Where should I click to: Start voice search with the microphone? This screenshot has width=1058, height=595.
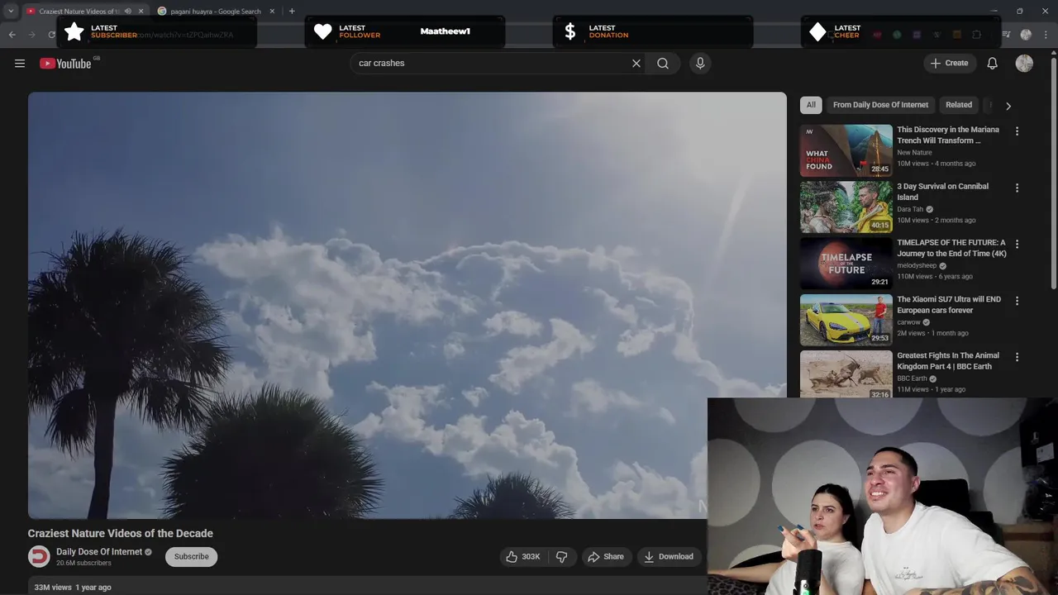click(700, 64)
